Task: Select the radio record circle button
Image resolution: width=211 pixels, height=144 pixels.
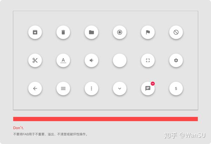Action: click(x=120, y=32)
